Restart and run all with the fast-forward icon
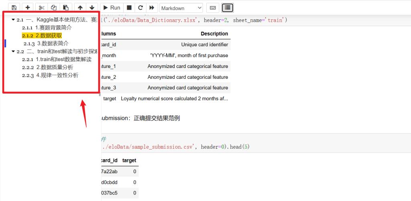The image size is (411, 201). [x=151, y=8]
